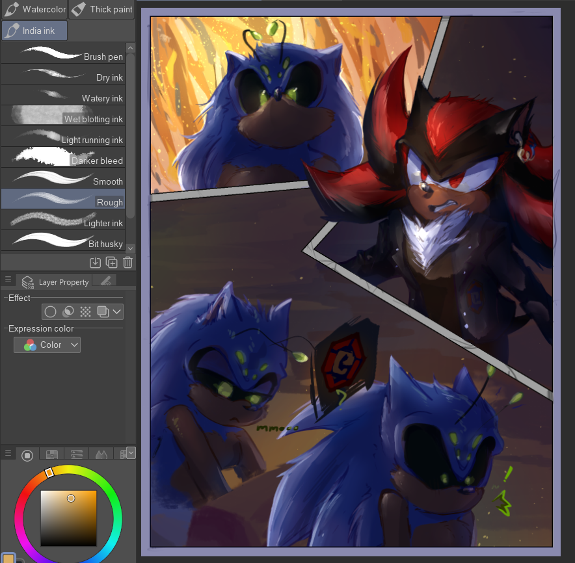Image resolution: width=575 pixels, height=563 pixels.
Task: Switch to the Color Slider tab icon
Action: [76, 454]
